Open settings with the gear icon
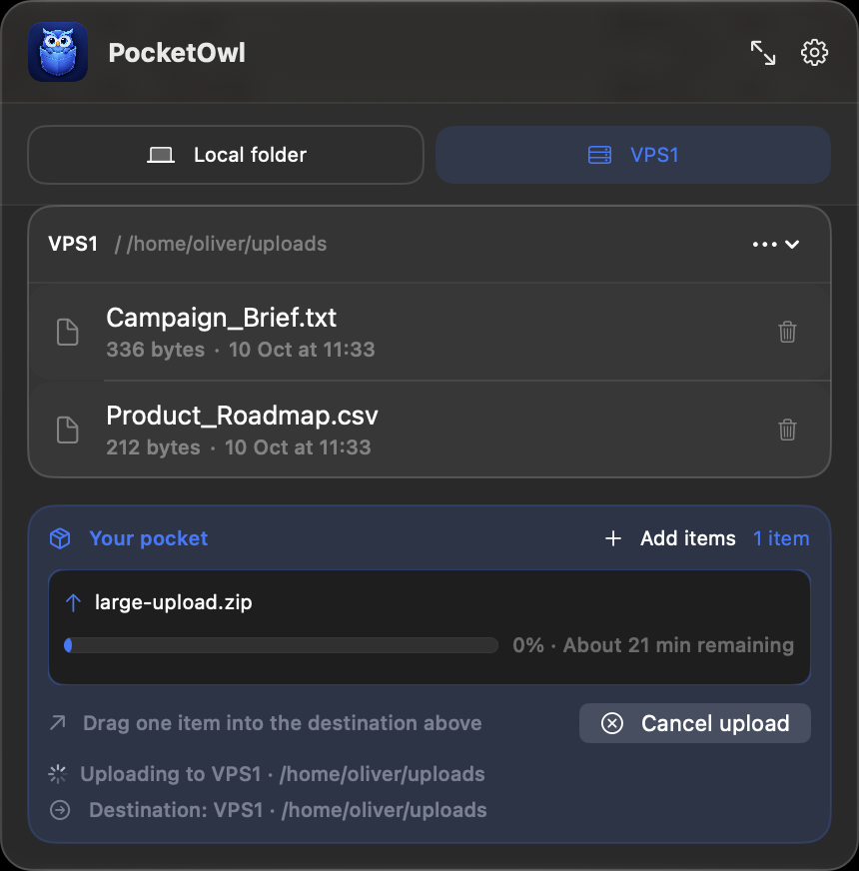The width and height of the screenshot is (859, 871). coord(814,53)
